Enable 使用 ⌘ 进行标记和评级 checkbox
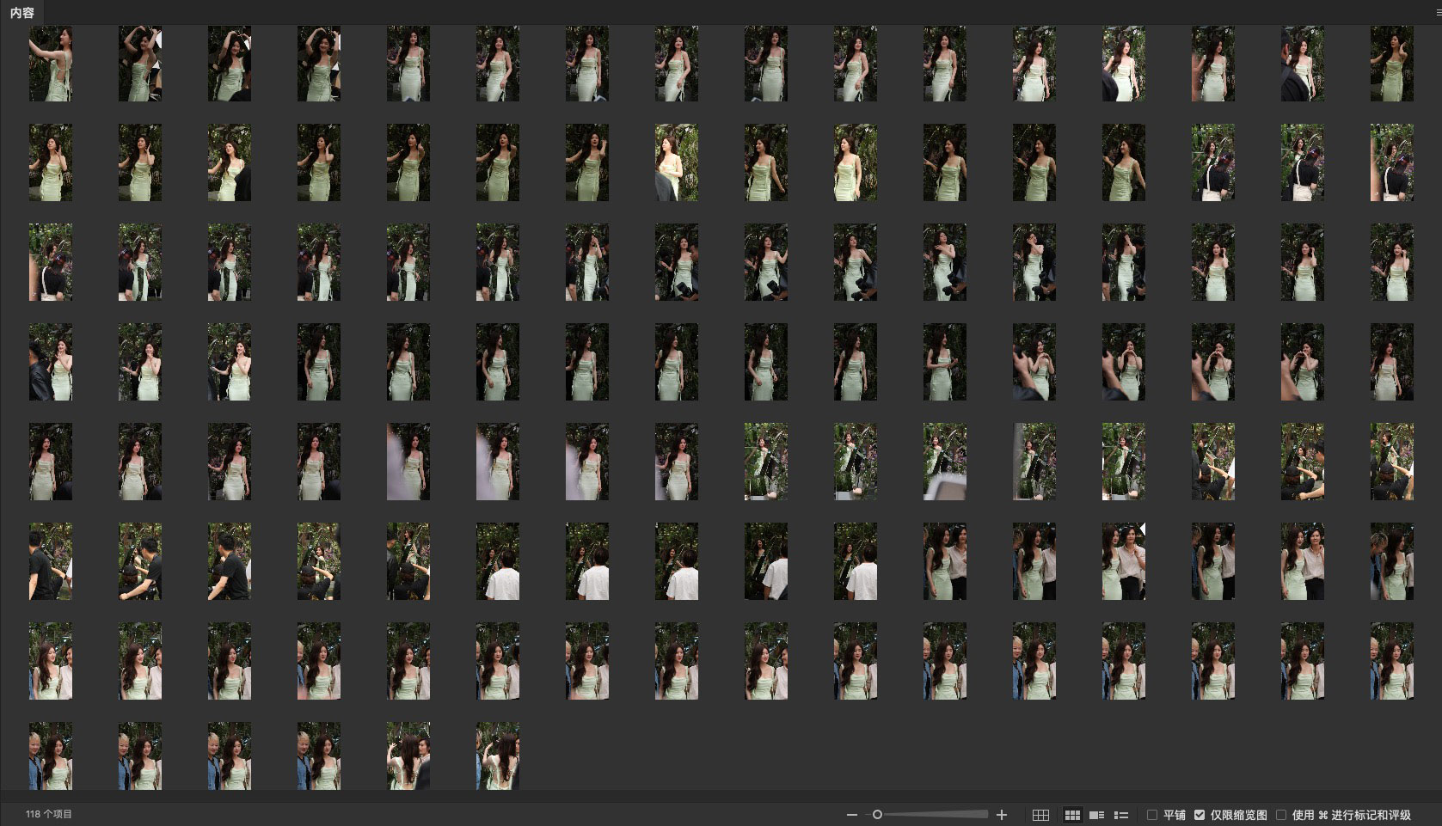 pos(1281,815)
